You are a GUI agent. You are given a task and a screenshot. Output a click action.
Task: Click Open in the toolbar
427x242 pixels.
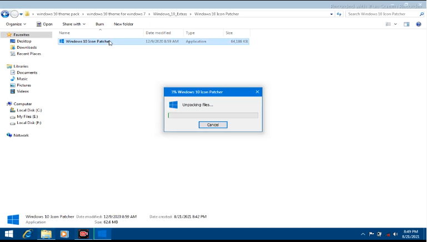click(x=44, y=24)
